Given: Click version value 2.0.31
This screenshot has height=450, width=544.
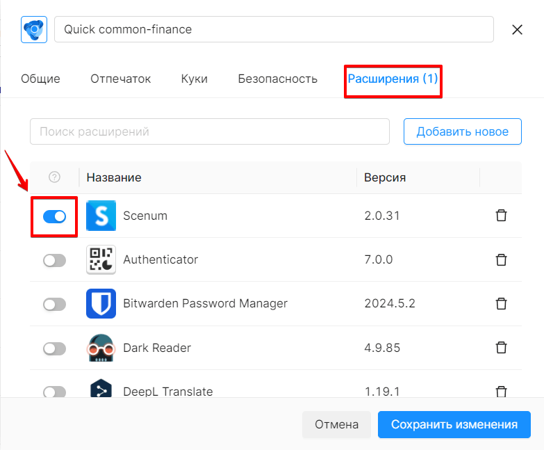Looking at the screenshot, I should tap(382, 216).
